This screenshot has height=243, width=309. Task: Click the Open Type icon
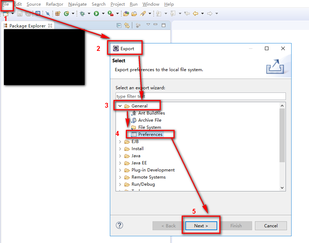click(126, 14)
